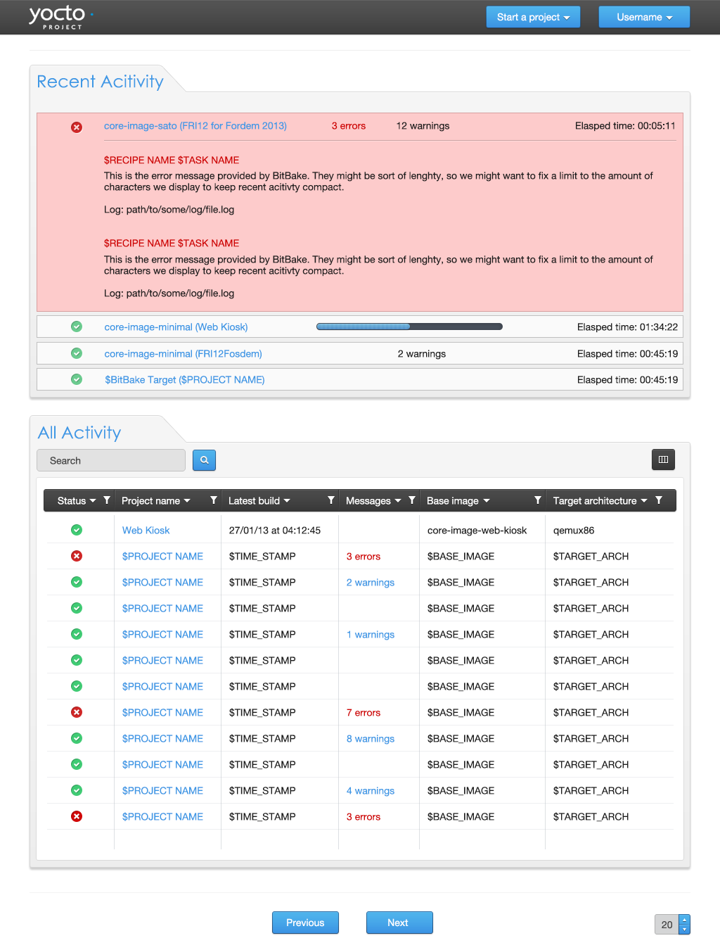Viewport: 720px width, 950px height.
Task: Click into the Search input field
Action: coord(111,460)
